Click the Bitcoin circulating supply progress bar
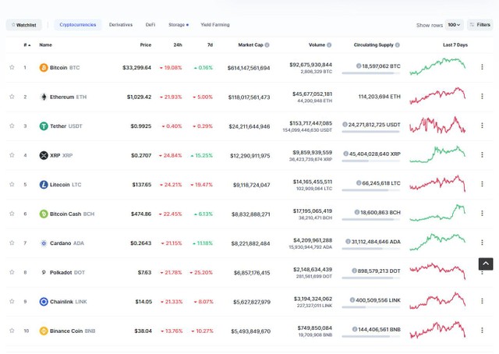The width and height of the screenshot is (499, 354). (371, 73)
